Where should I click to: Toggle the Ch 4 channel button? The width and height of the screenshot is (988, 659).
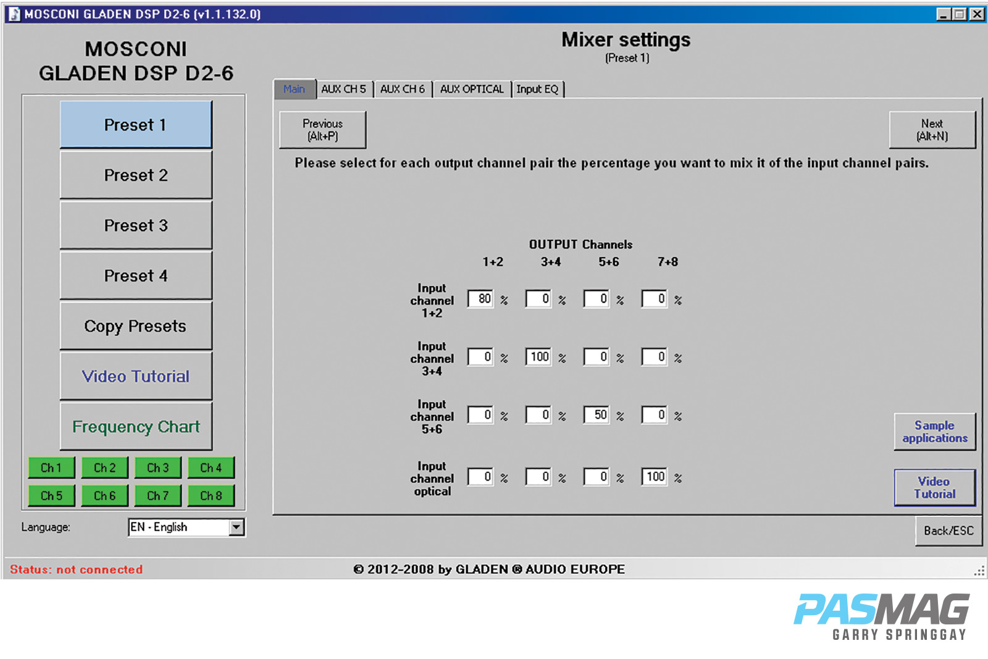click(211, 468)
